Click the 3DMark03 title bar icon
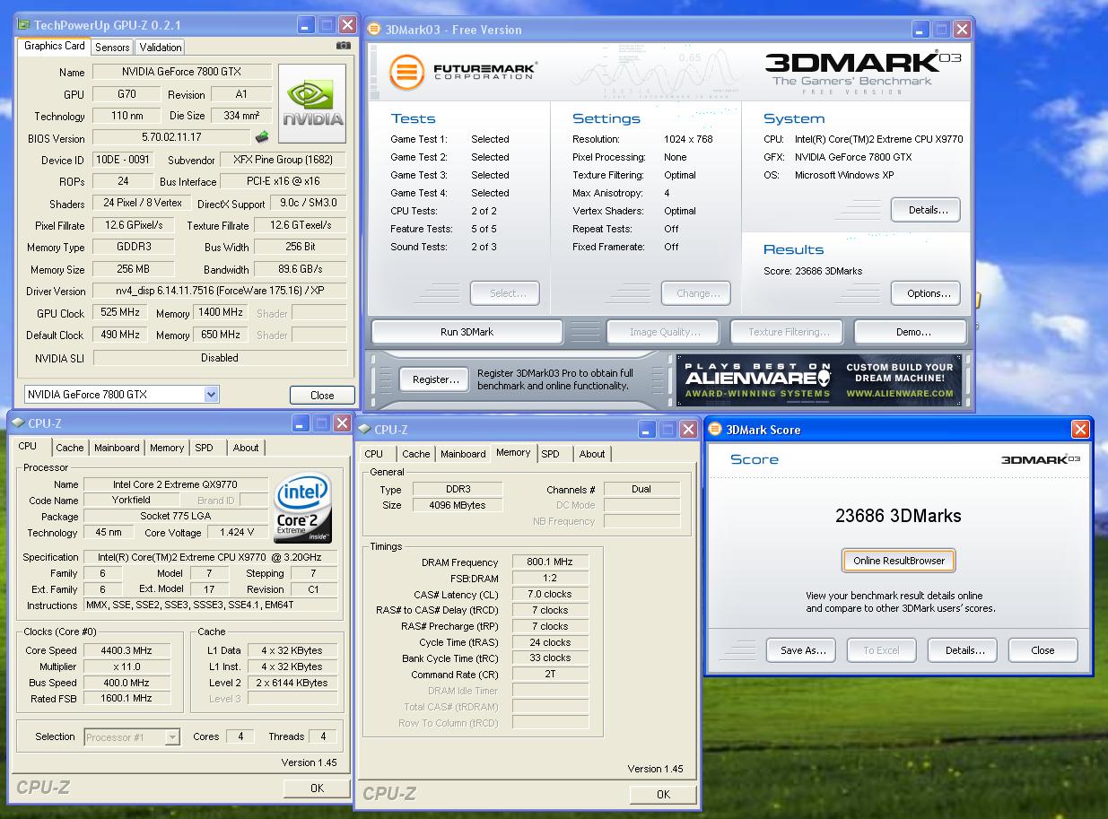Image resolution: width=1108 pixels, height=819 pixels. pos(376,30)
